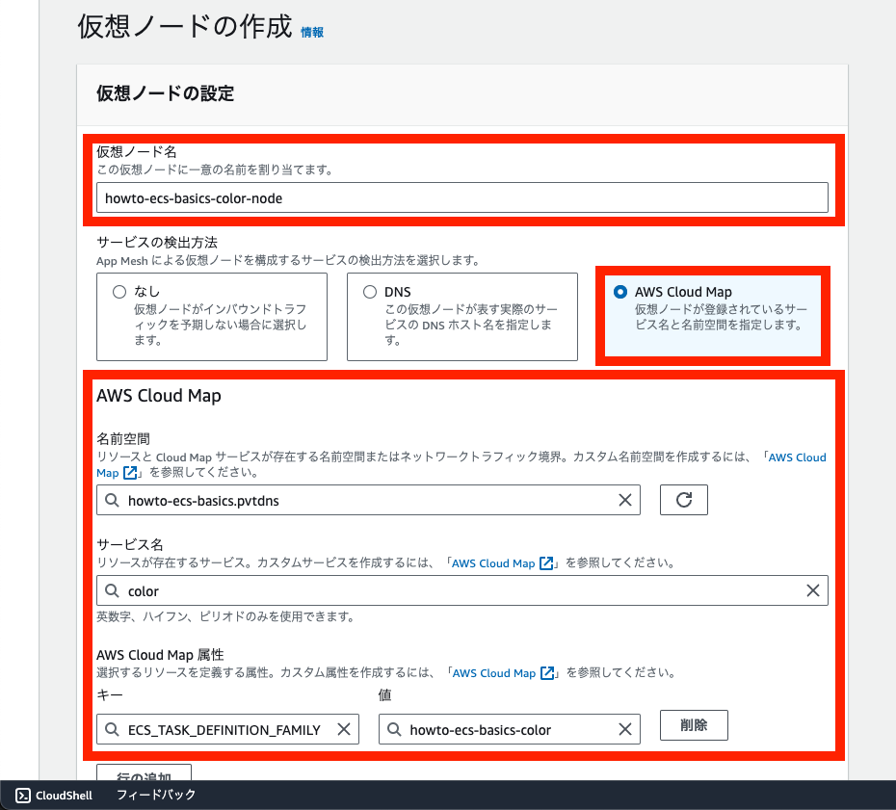The image size is (896, 810).
Task: Click external link icon in 名前空間 description
Action: coord(130,473)
